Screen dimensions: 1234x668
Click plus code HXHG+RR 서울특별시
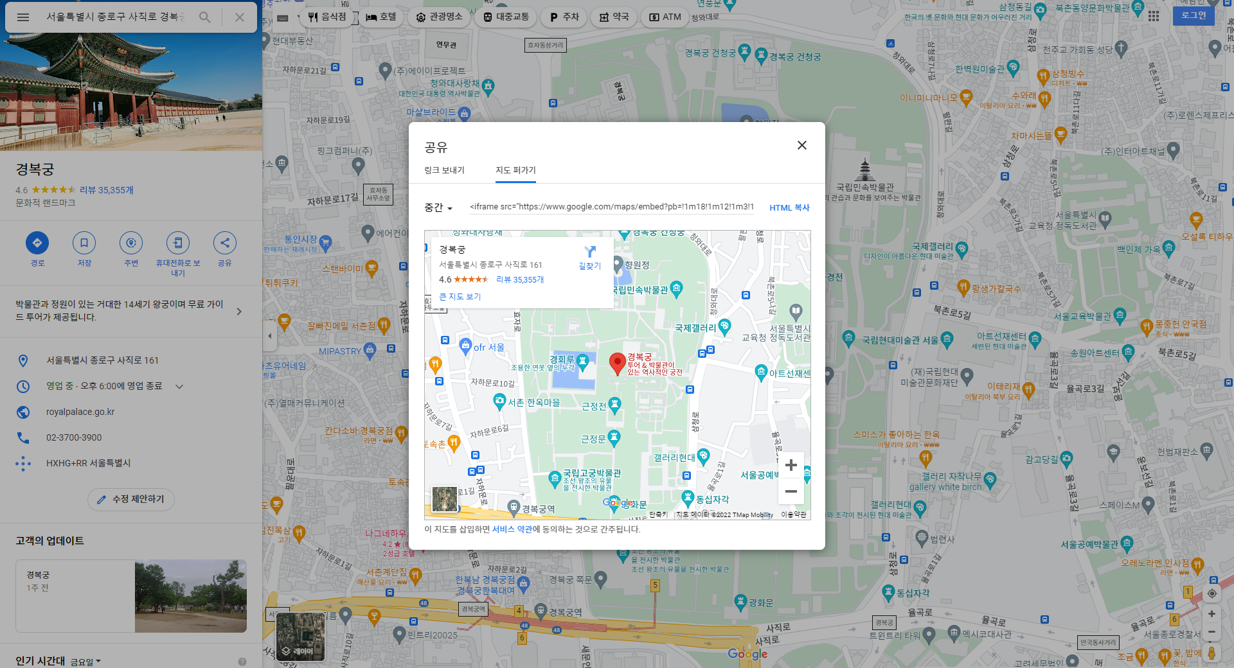point(88,463)
